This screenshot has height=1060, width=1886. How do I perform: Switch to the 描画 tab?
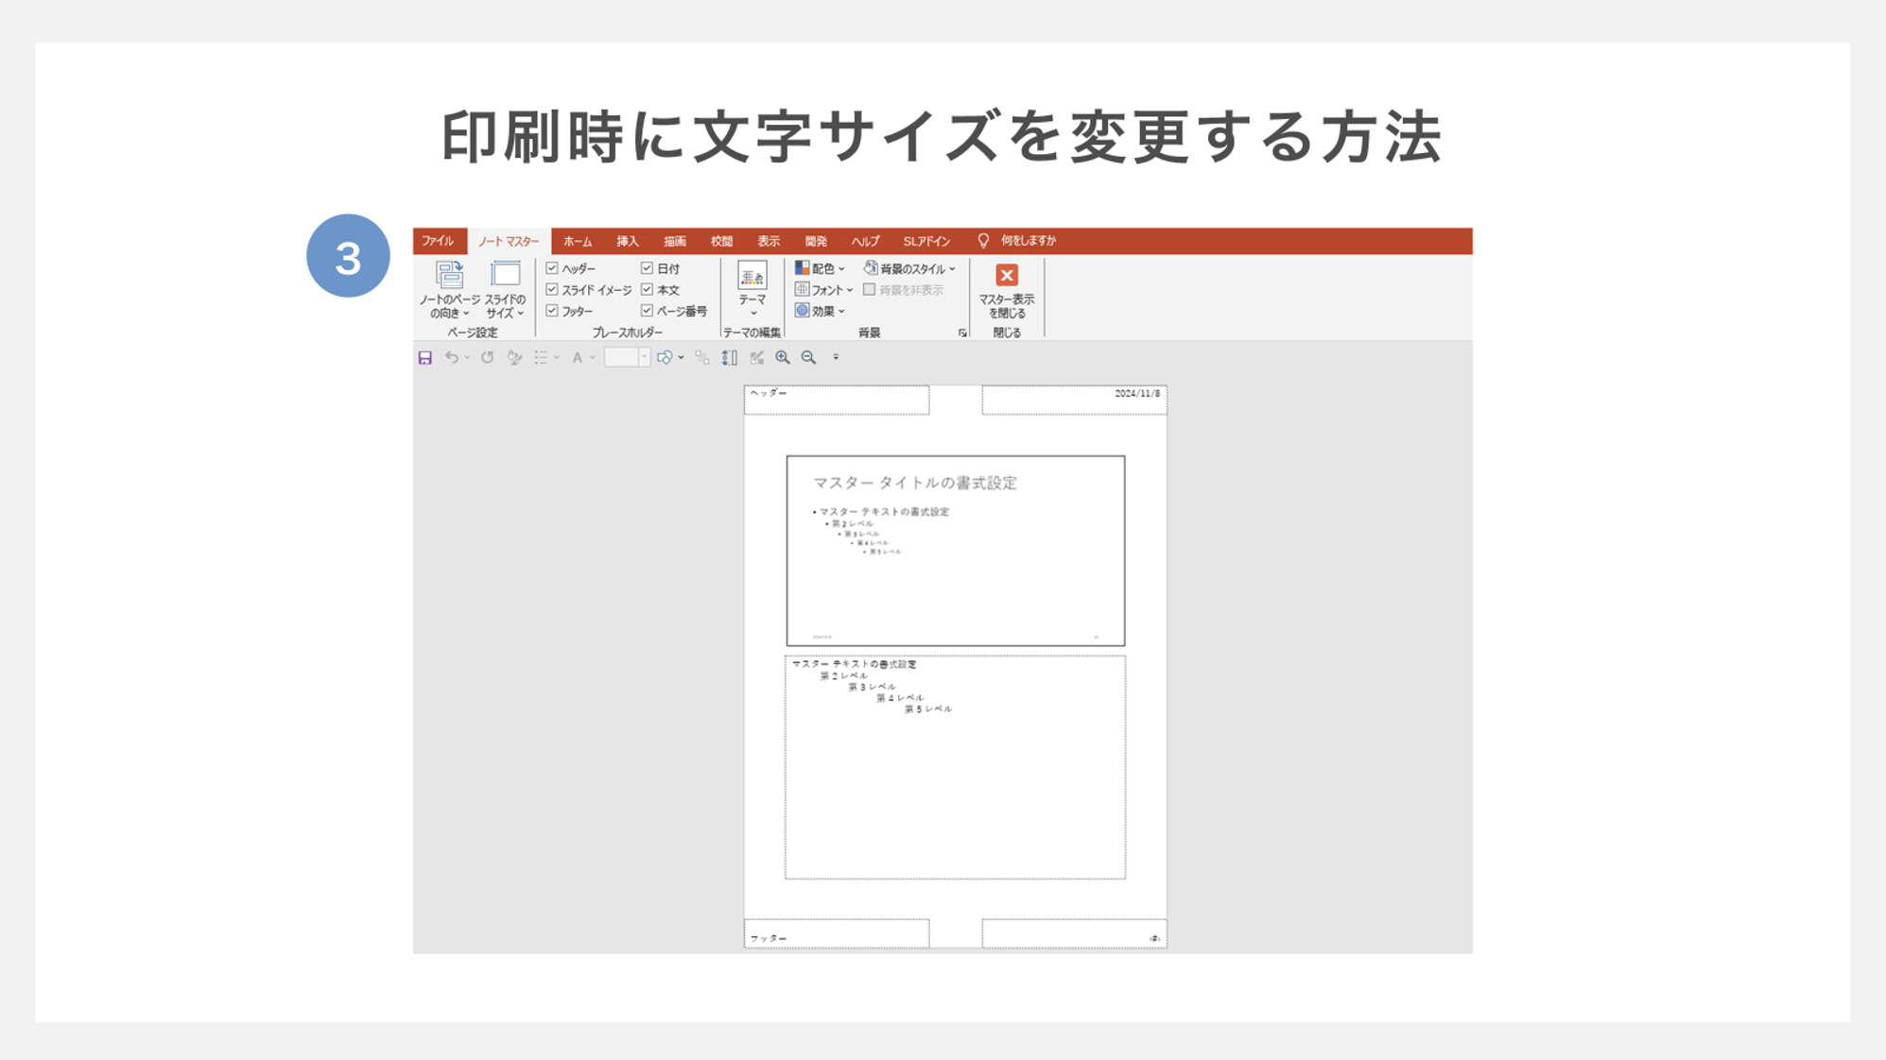click(x=674, y=241)
